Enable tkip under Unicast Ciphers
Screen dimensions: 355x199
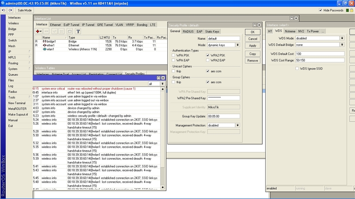(173, 71)
